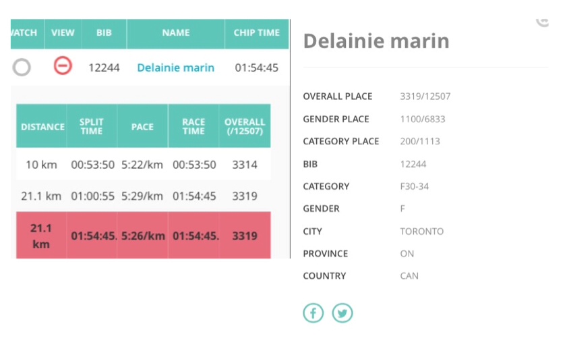569x351 pixels.
Task: Click the Pace column header
Action: pos(142,126)
